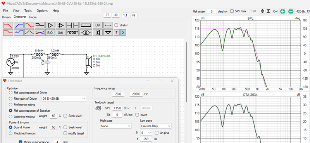Enable the Stretch checkbox
The height and width of the screenshot is (143, 310).
(117, 25)
